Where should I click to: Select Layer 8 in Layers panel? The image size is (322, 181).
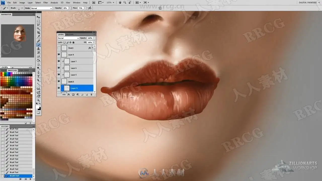77,55
